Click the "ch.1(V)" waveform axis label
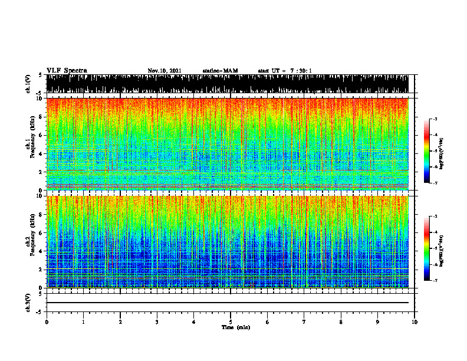 pos(28,84)
